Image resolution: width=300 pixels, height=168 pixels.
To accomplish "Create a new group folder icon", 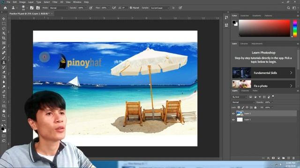I will pos(283,158).
